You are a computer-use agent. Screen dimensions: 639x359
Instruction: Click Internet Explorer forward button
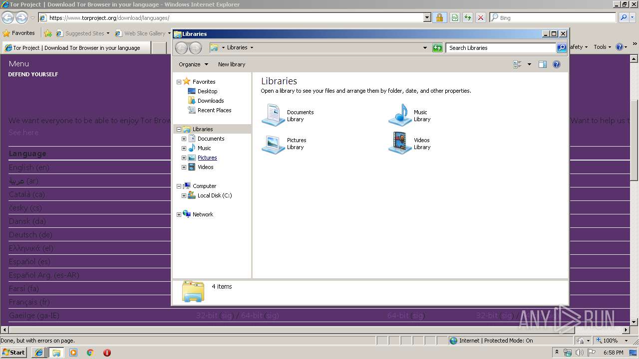point(21,18)
